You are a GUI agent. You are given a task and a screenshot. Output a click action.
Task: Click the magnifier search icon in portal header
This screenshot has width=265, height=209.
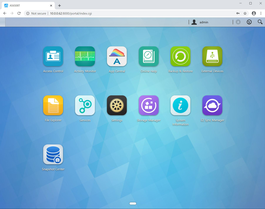click(260, 22)
